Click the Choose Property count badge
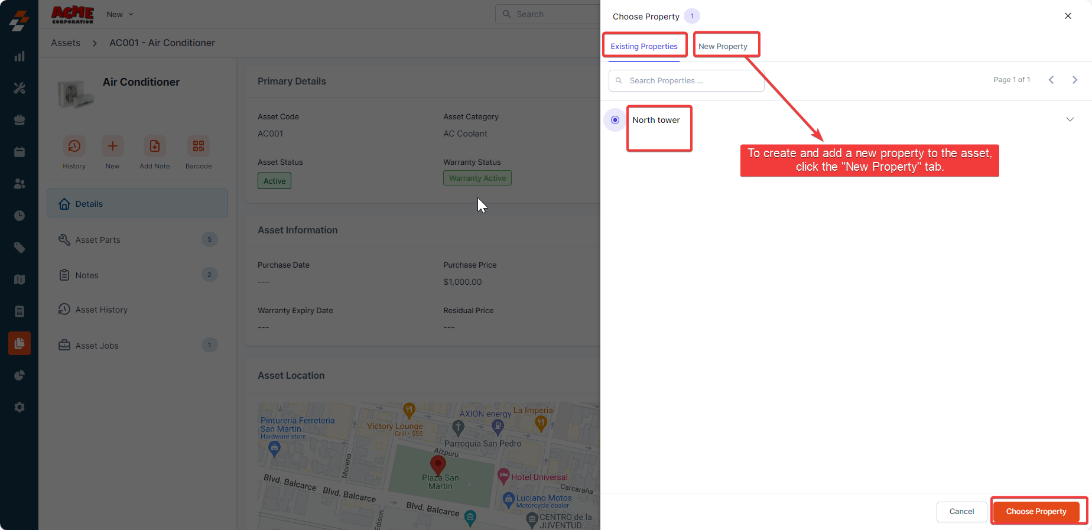 tap(692, 16)
